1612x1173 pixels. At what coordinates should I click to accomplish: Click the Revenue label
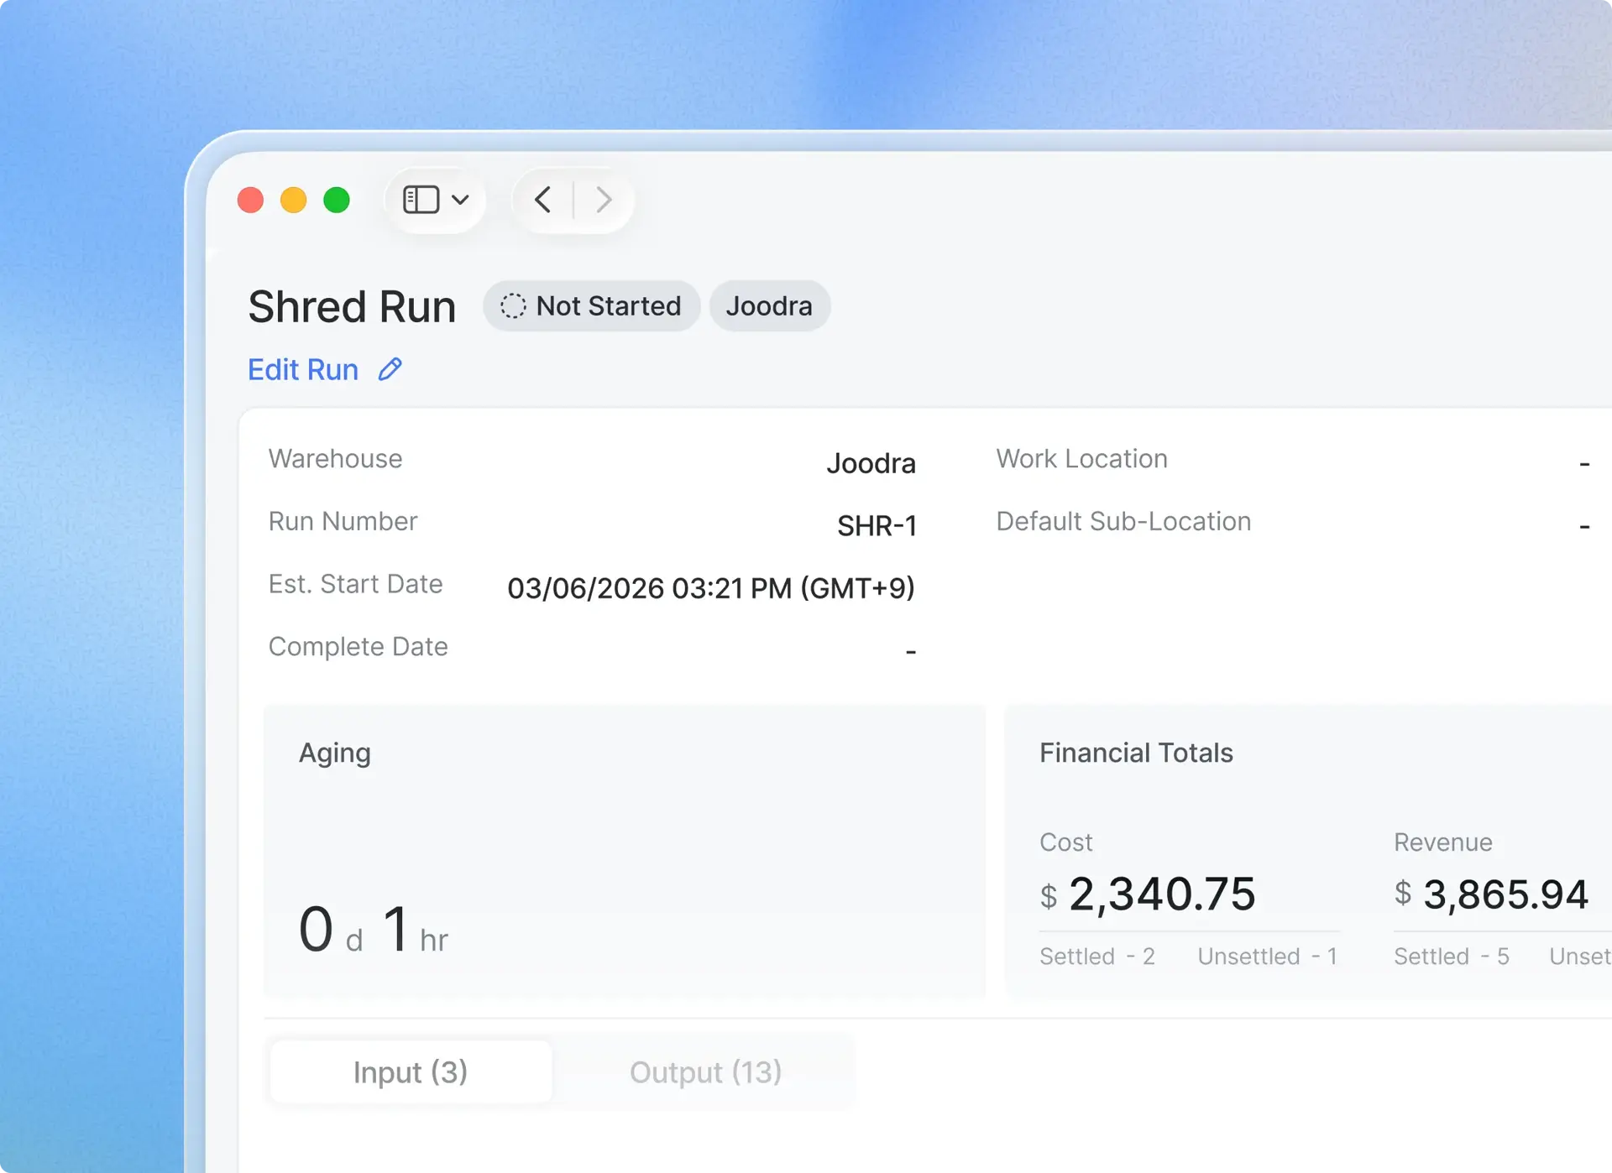pos(1443,842)
